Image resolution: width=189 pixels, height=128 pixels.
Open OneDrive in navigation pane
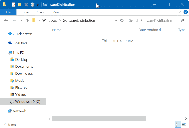(20, 43)
